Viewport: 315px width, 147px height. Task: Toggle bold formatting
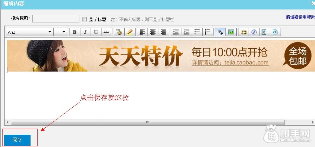tap(75, 32)
